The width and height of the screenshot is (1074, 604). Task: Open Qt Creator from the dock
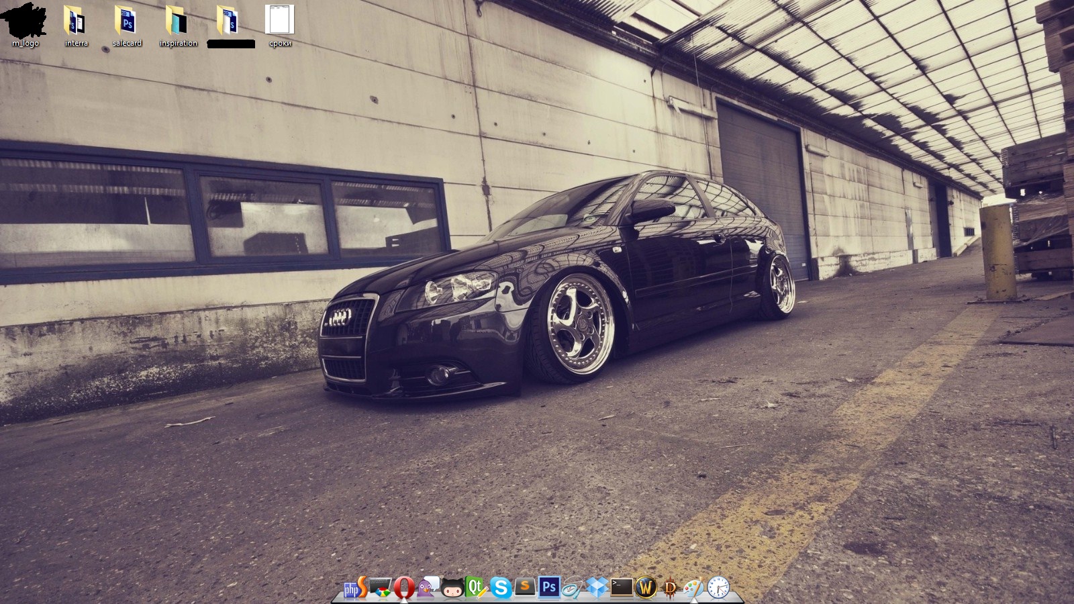coord(476,588)
